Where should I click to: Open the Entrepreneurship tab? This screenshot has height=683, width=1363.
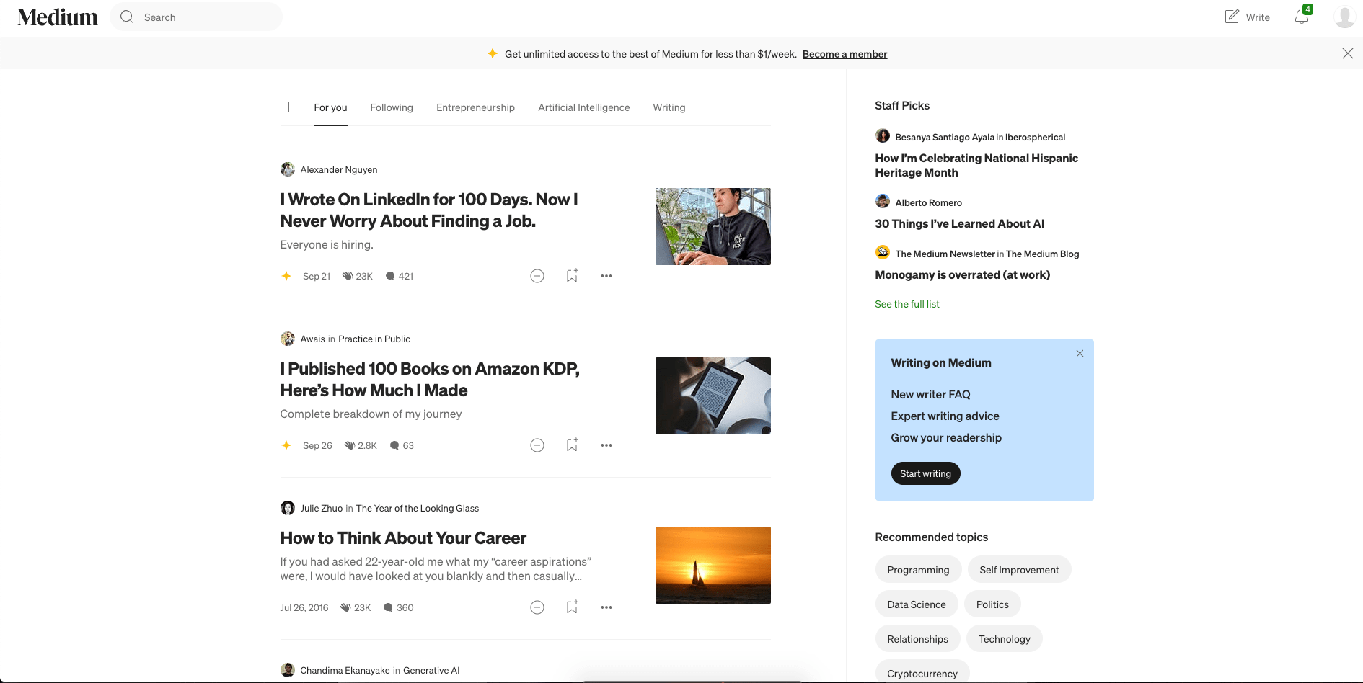pos(475,107)
